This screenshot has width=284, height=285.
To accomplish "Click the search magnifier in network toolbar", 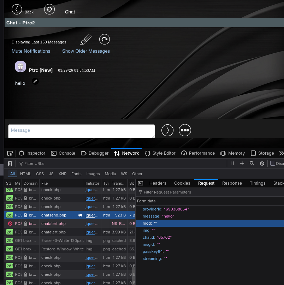I will [252, 164].
